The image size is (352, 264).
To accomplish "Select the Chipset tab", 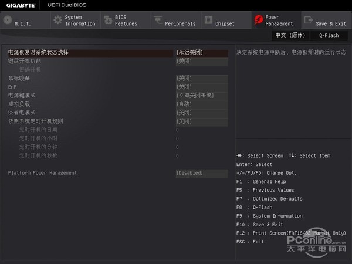I will [226, 20].
